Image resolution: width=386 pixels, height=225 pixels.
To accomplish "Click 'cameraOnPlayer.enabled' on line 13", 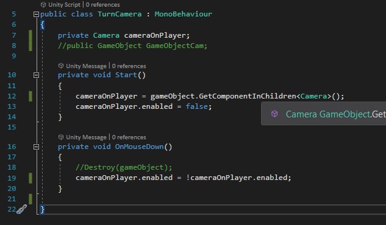I will click(x=124, y=107).
